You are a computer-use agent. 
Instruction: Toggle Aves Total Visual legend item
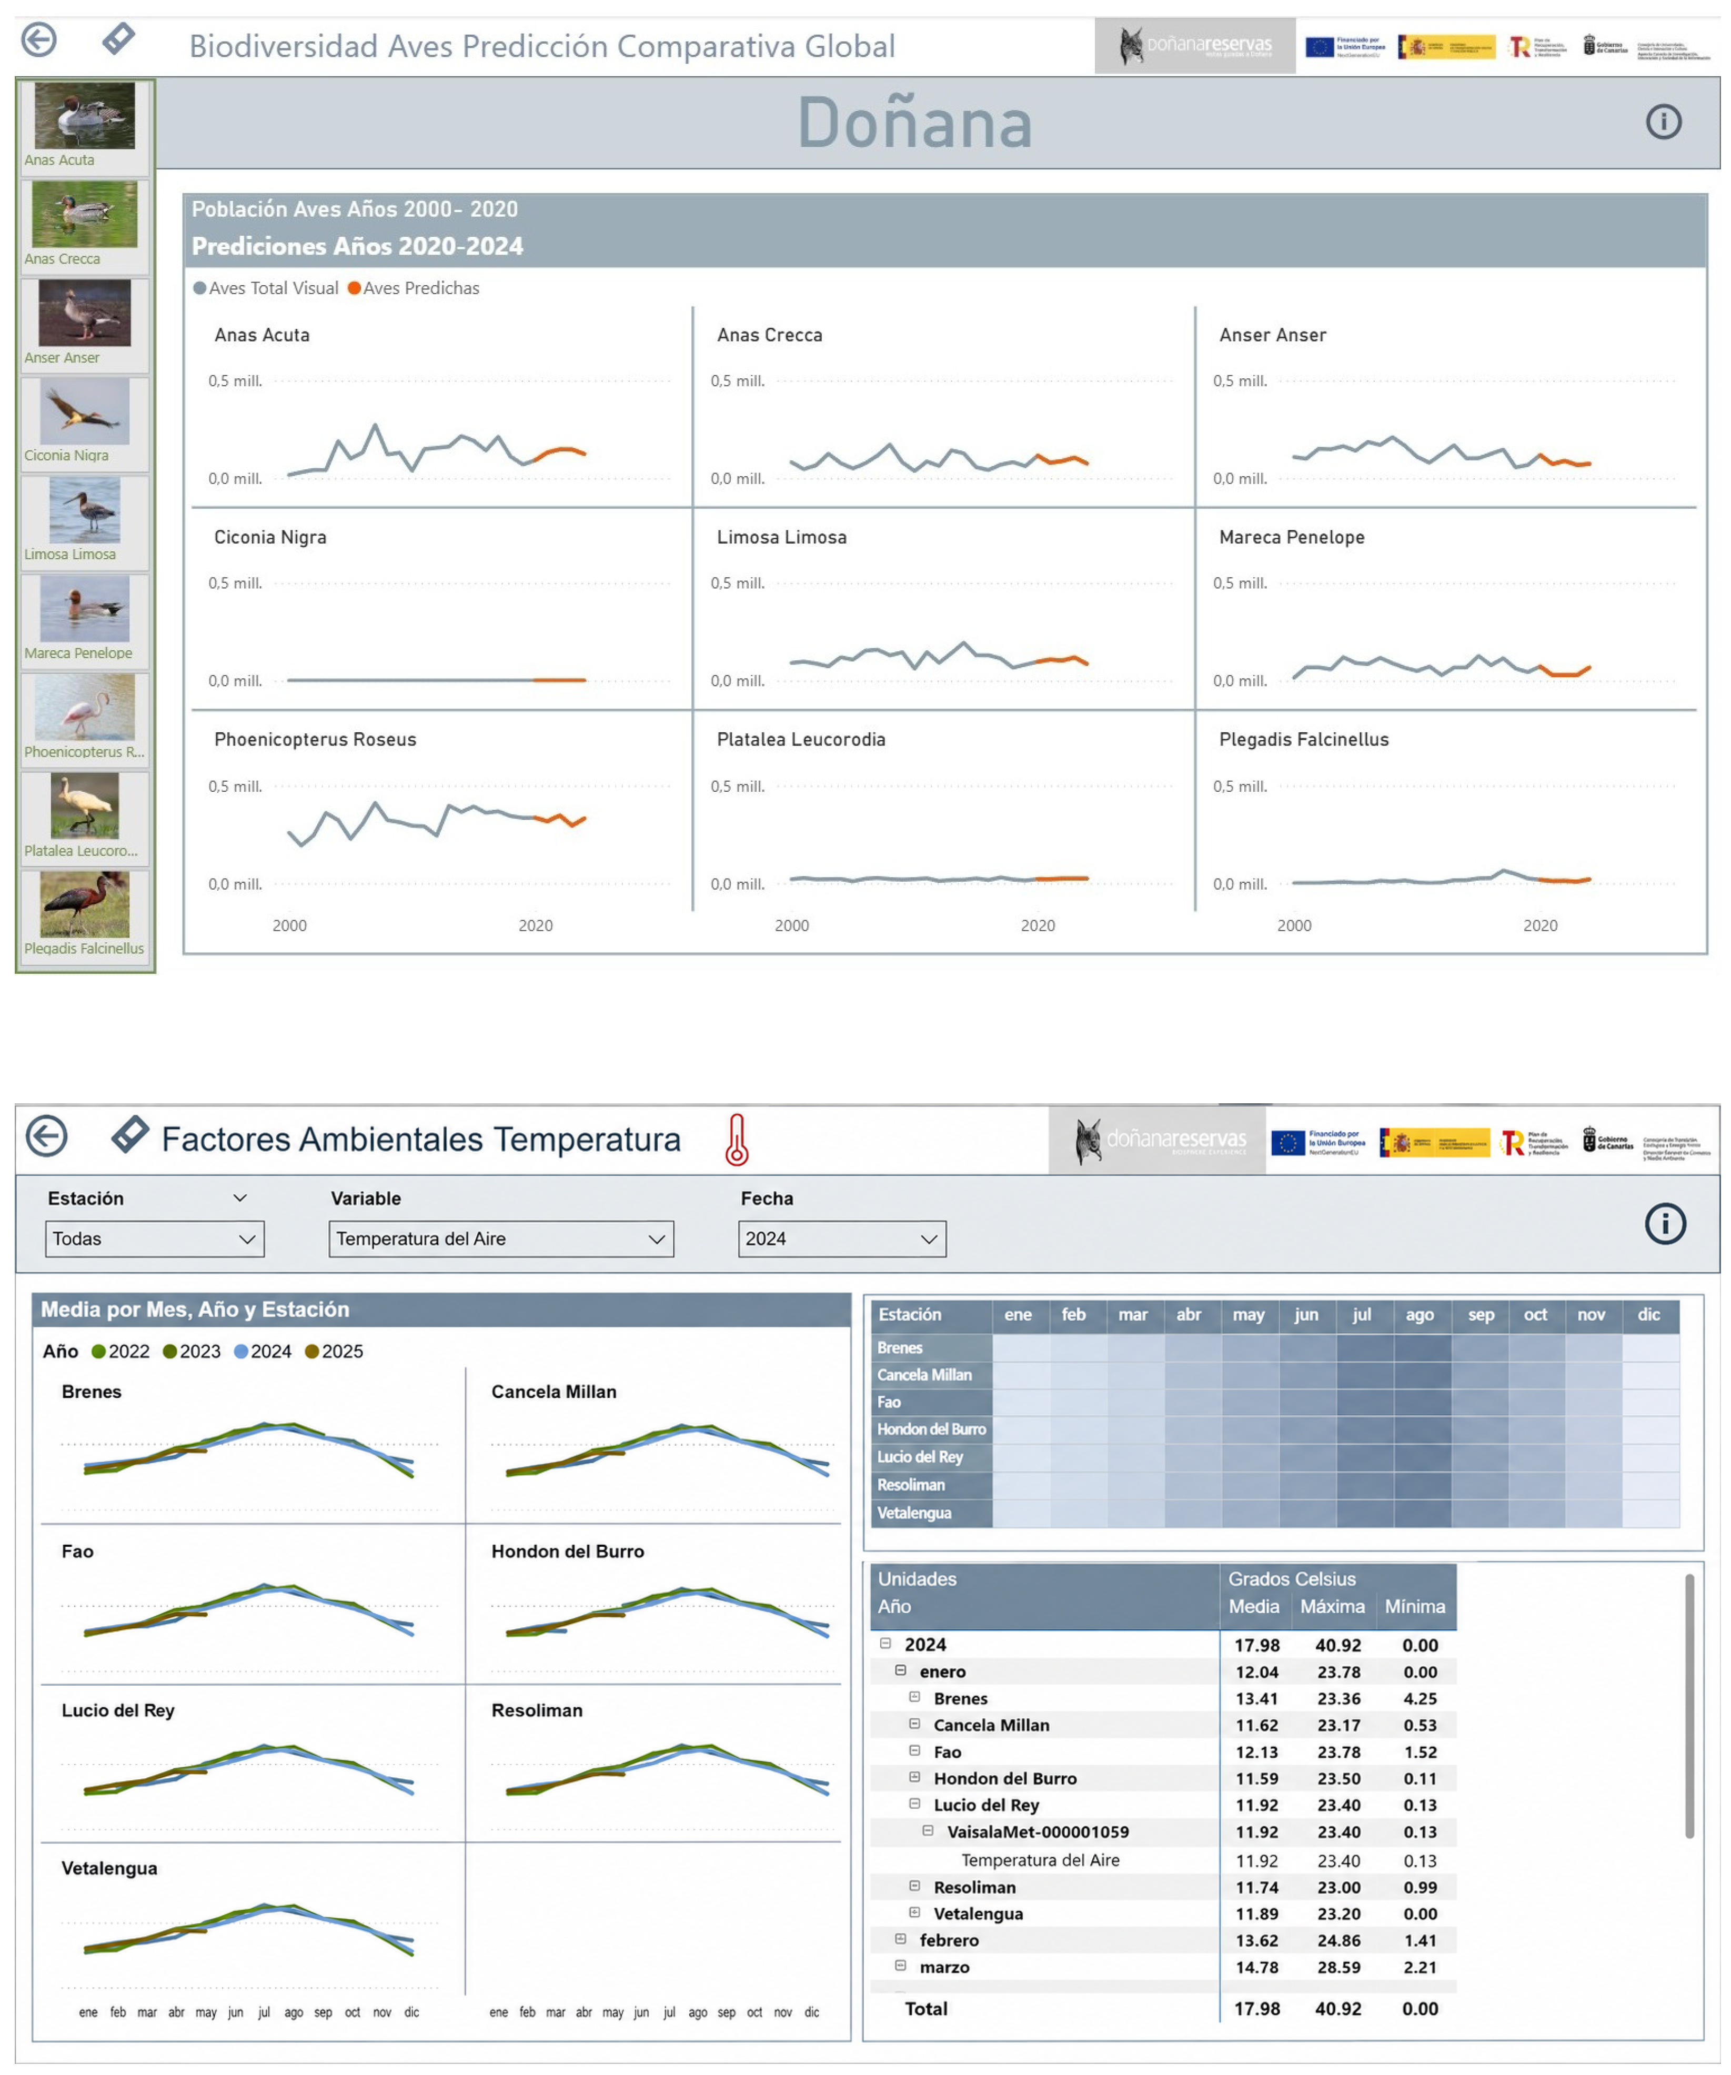point(266,288)
